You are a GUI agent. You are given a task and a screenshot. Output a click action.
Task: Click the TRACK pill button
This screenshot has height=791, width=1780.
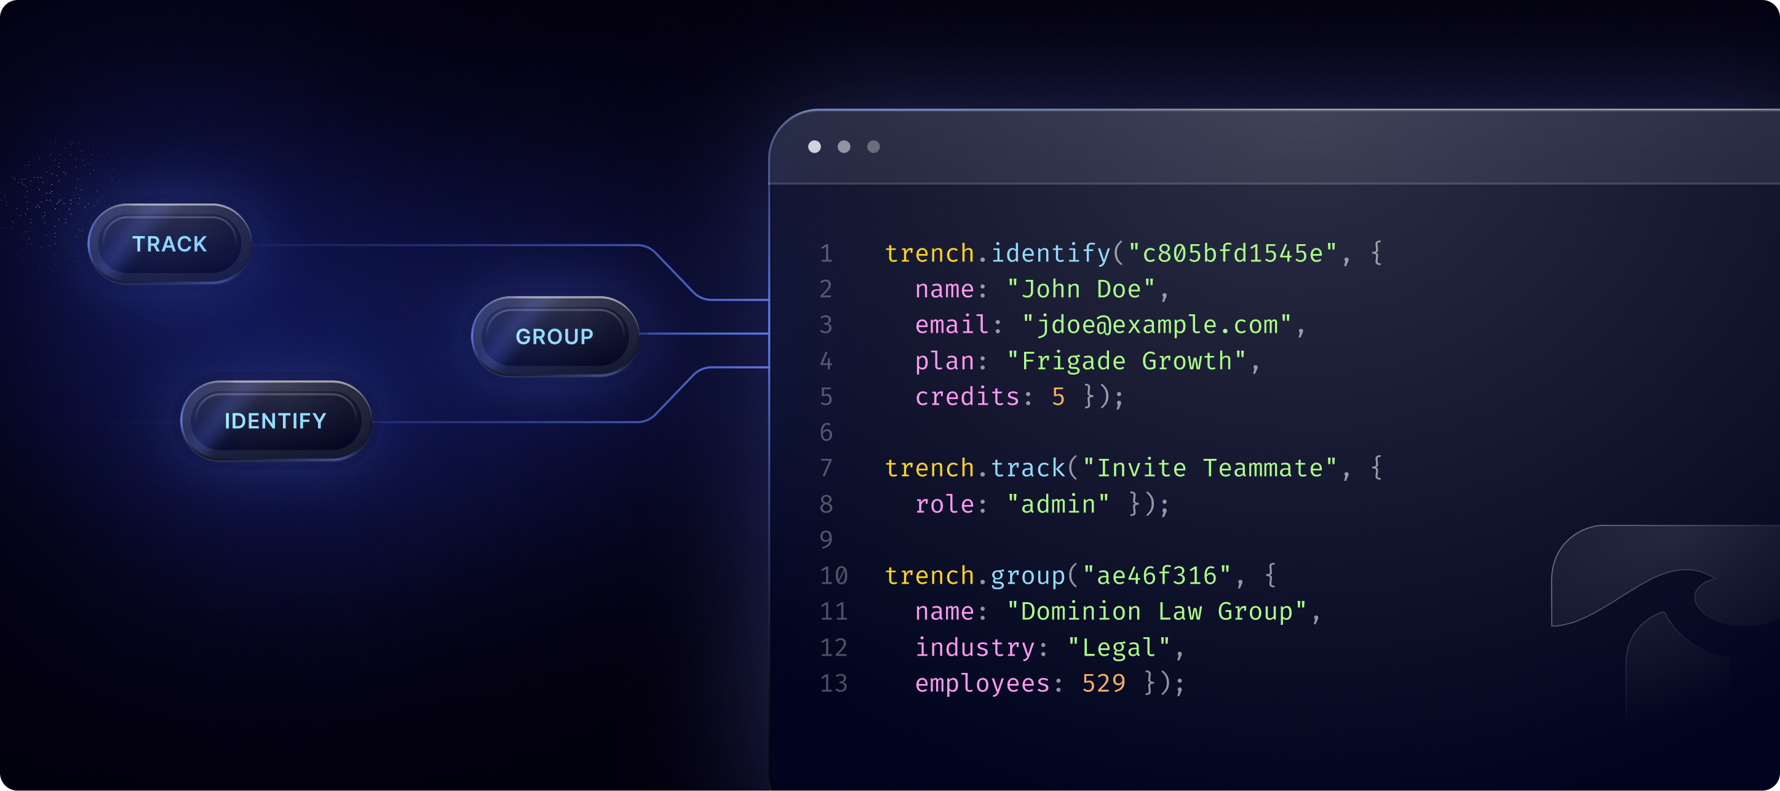pos(169,244)
